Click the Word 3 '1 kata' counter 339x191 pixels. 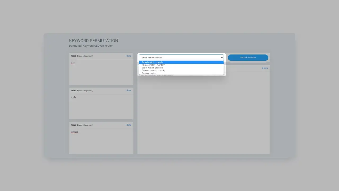pos(128,125)
